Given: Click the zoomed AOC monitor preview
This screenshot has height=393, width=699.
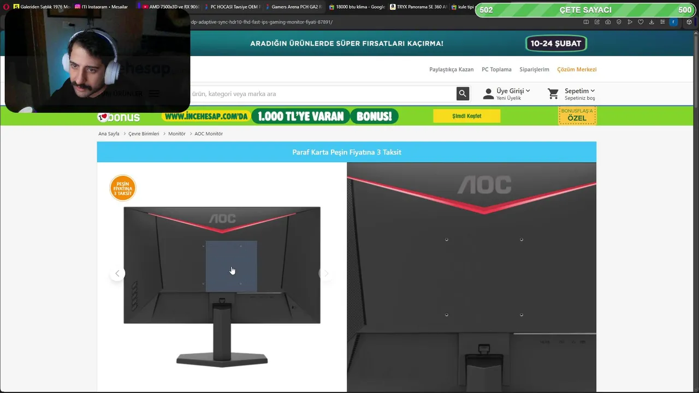Looking at the screenshot, I should coord(471,277).
